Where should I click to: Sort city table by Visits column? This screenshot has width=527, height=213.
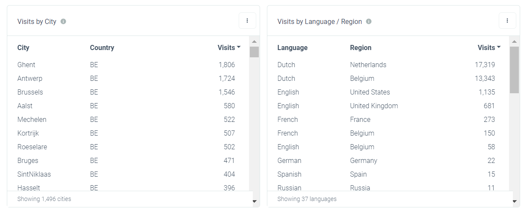point(229,47)
